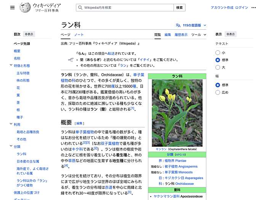
Task: Open the キンラン orchid photo
Action: (x=177, y=113)
